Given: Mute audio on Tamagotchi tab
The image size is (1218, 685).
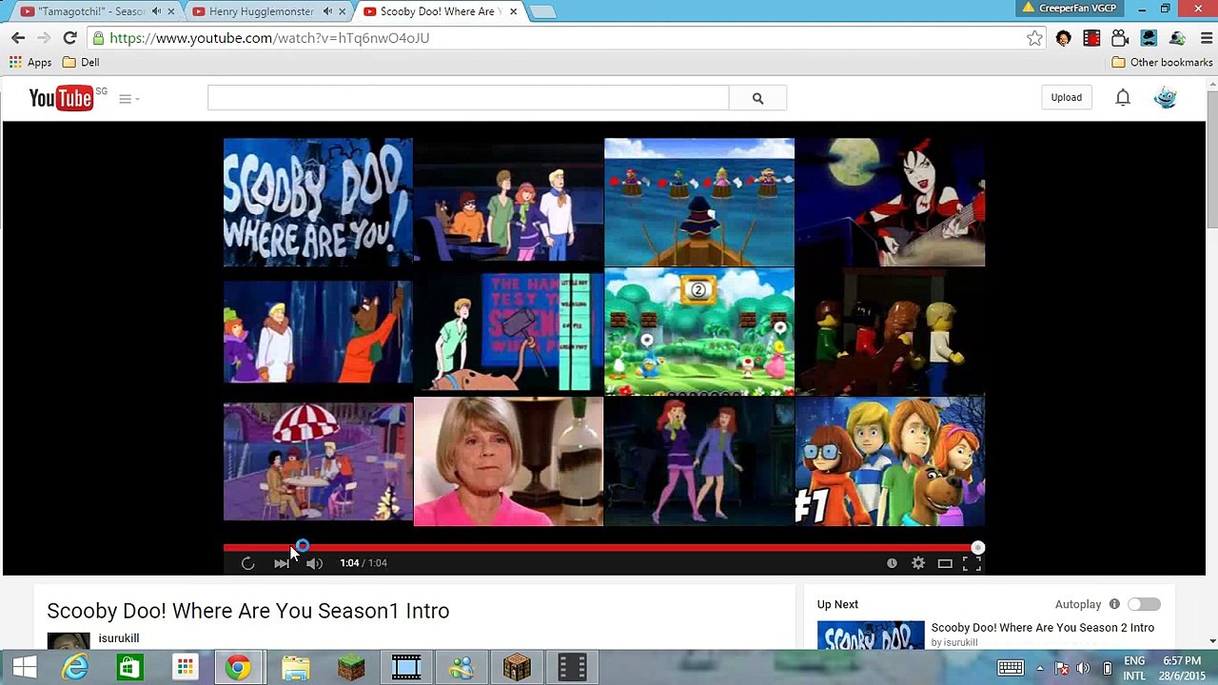Looking at the screenshot, I should (156, 11).
